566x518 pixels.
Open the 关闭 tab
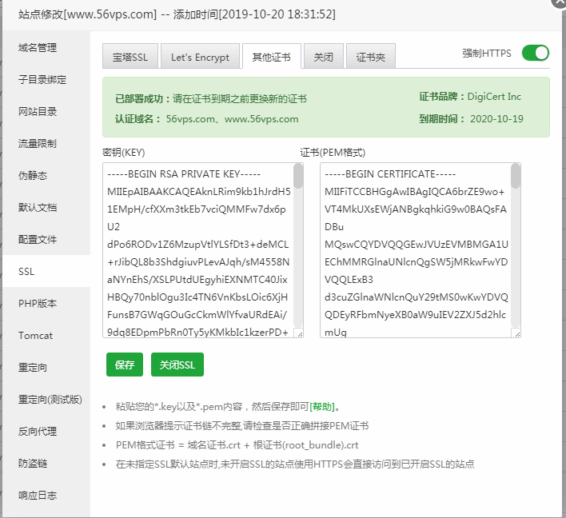[323, 58]
